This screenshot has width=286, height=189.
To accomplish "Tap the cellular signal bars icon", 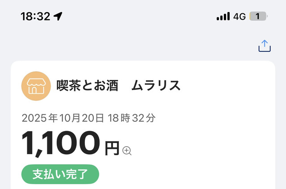I will (x=223, y=17).
